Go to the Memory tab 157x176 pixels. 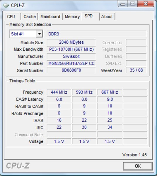72,17
